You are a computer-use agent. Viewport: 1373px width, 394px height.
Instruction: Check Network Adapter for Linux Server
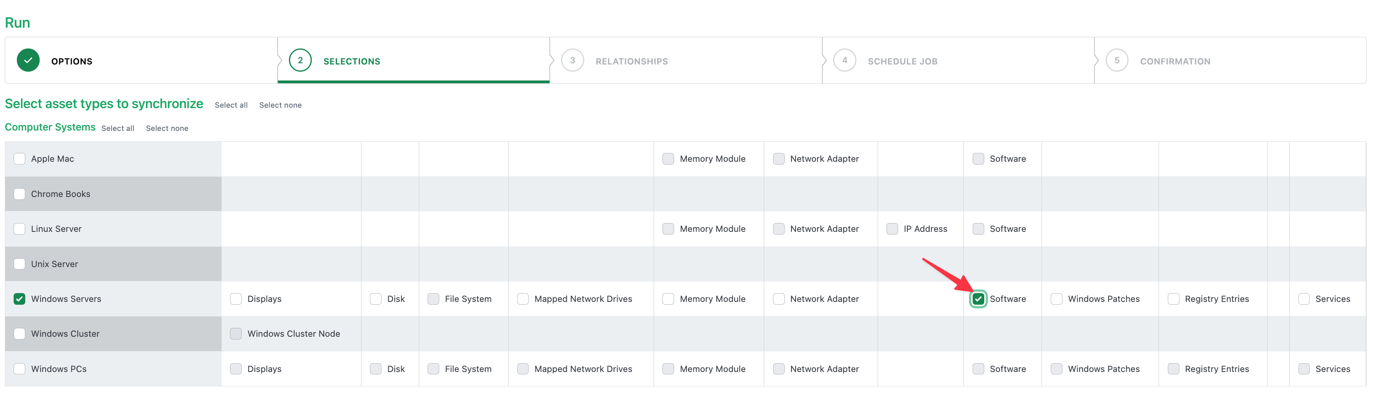point(779,229)
